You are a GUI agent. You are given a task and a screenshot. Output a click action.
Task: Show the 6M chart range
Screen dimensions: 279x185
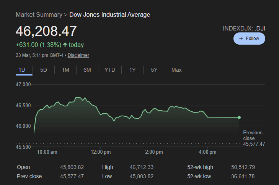87,70
